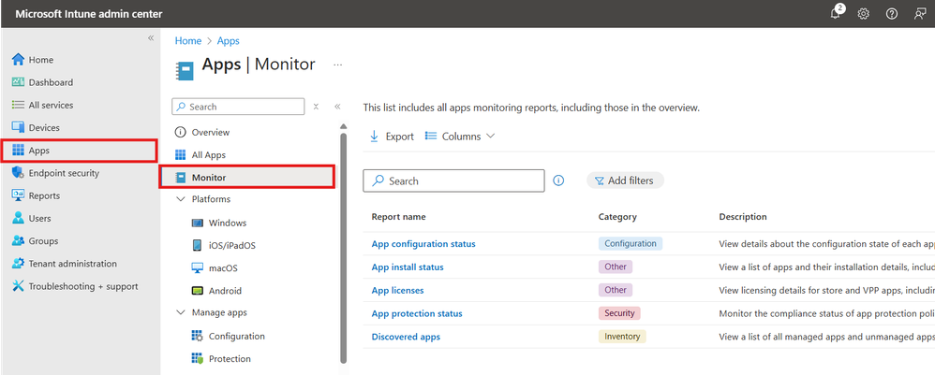Click the Home breadcrumb link
The image size is (935, 375).
click(x=187, y=41)
